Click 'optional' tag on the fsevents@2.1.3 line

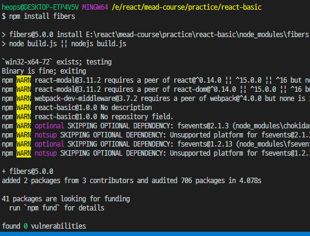pos(49,126)
